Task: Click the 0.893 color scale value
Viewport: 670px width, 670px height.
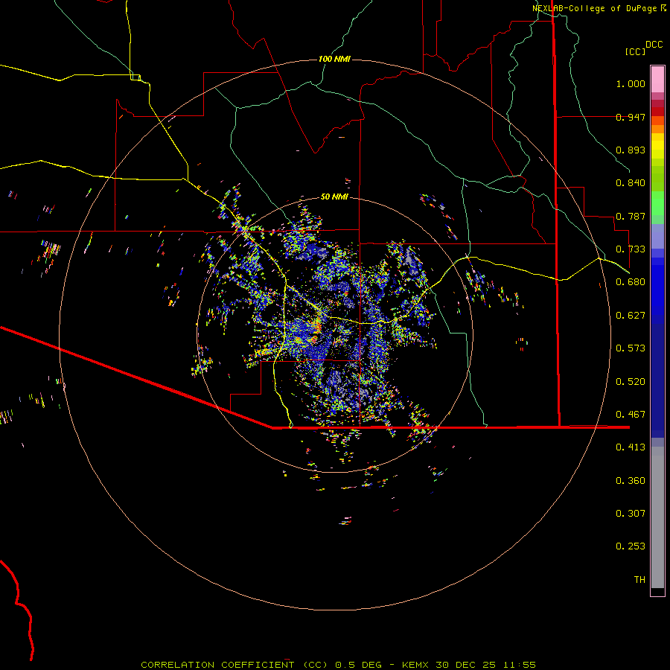Action: (x=631, y=150)
